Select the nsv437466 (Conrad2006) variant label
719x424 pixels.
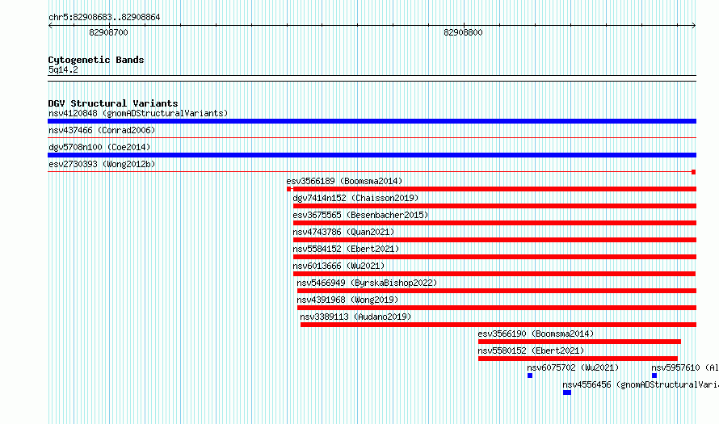pyautogui.click(x=102, y=130)
